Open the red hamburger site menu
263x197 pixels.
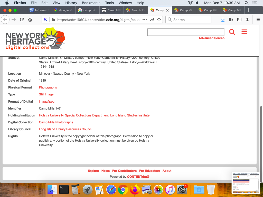click(x=244, y=32)
